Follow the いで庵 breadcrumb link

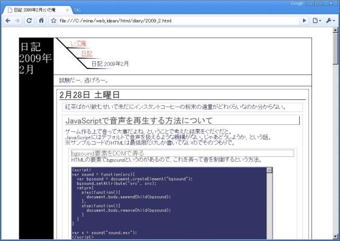coord(78,43)
